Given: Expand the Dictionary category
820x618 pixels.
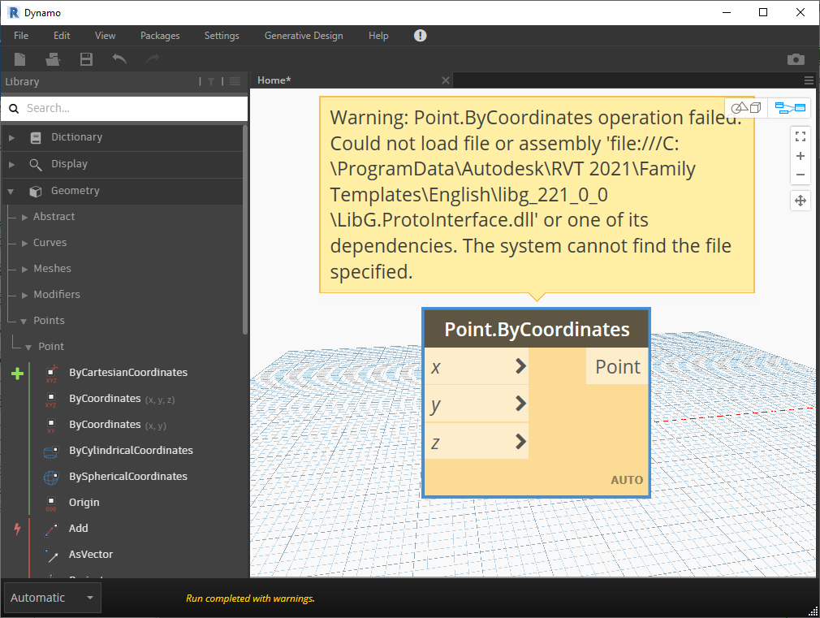Looking at the screenshot, I should tap(11, 137).
